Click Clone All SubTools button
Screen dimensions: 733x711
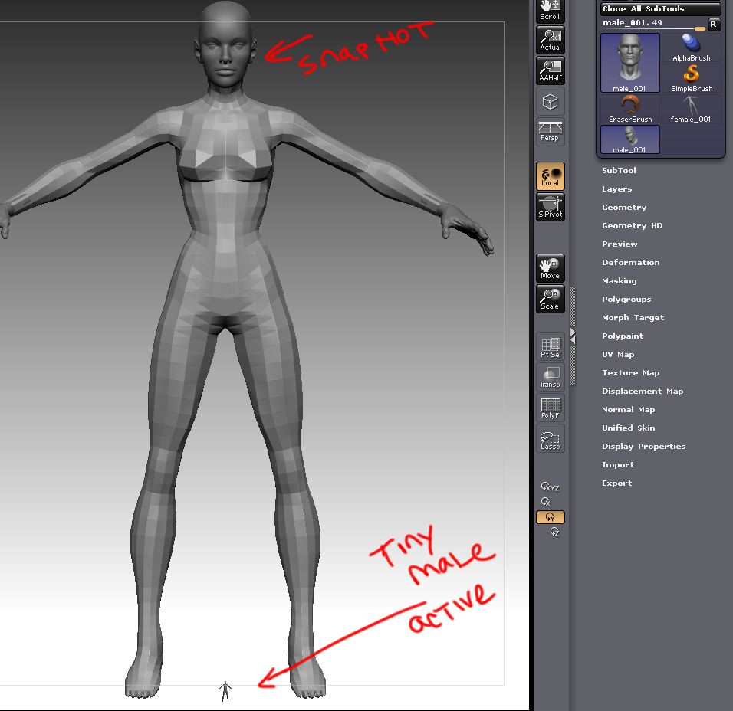pos(660,9)
